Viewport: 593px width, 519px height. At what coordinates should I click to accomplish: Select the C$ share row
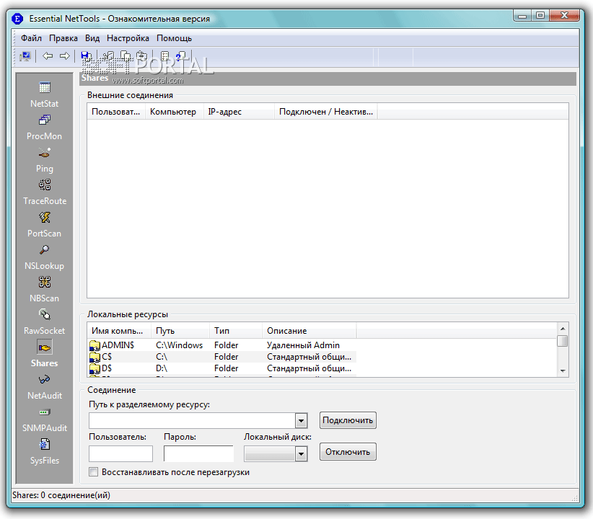(x=222, y=357)
